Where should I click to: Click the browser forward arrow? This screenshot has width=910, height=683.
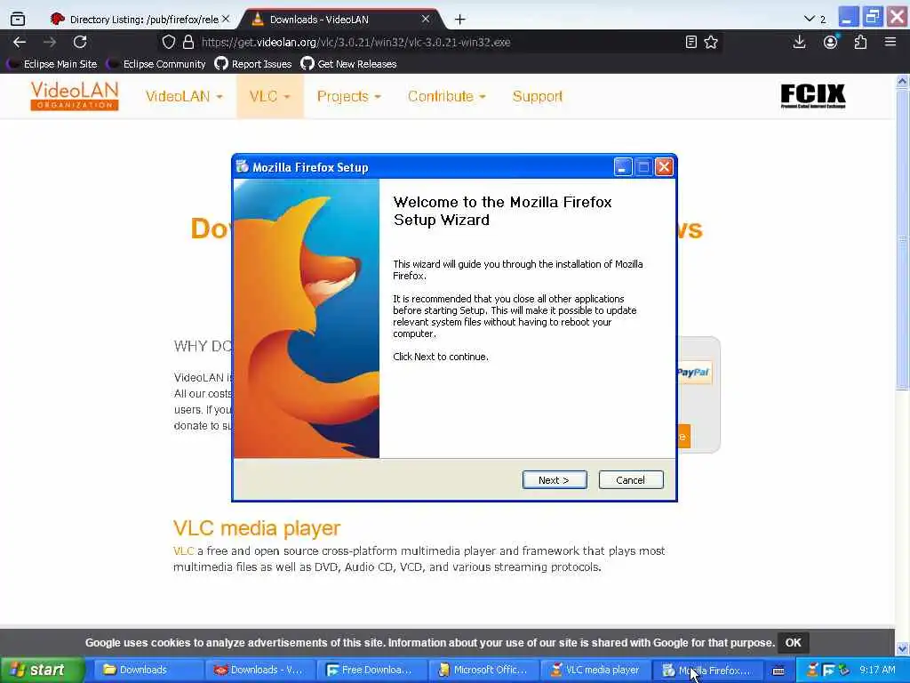(50, 42)
